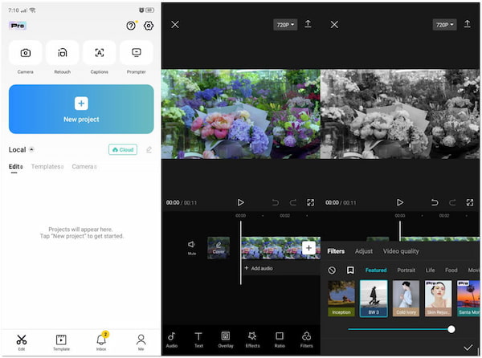Open the Overlay tool
Image resolution: width=482 pixels, height=358 pixels.
coord(226,337)
